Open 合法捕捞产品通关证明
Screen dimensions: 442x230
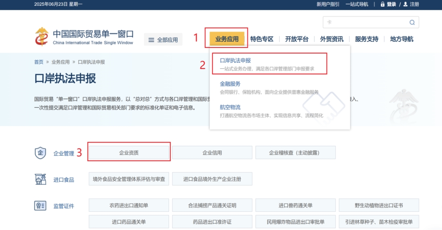pos(212,205)
